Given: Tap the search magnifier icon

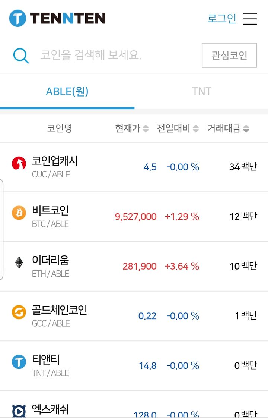Looking at the screenshot, I should pyautogui.click(x=21, y=56).
